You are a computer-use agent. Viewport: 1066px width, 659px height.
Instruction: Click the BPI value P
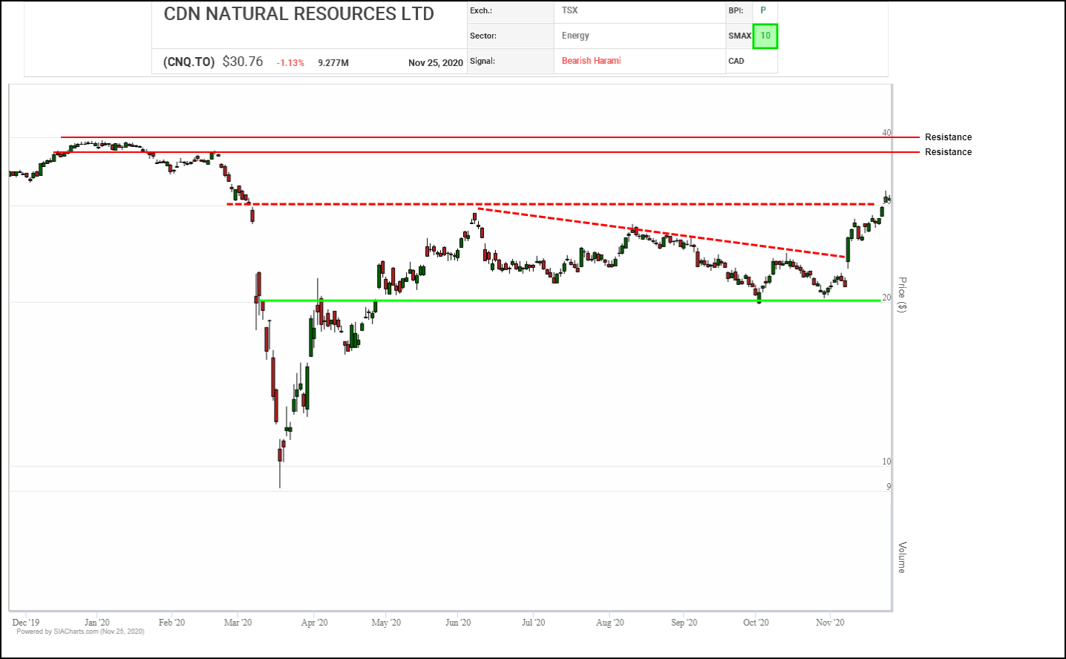(762, 10)
